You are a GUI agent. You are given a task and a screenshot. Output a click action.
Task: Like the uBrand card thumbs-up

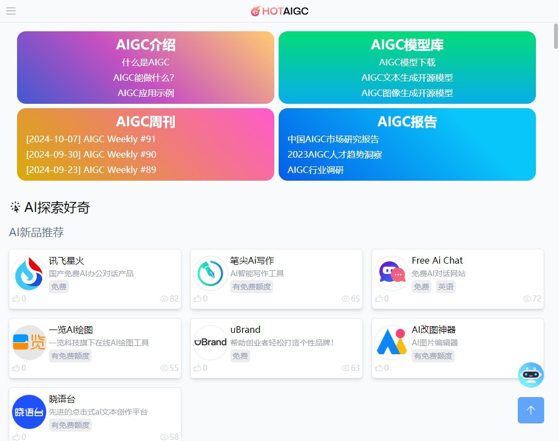tap(197, 367)
